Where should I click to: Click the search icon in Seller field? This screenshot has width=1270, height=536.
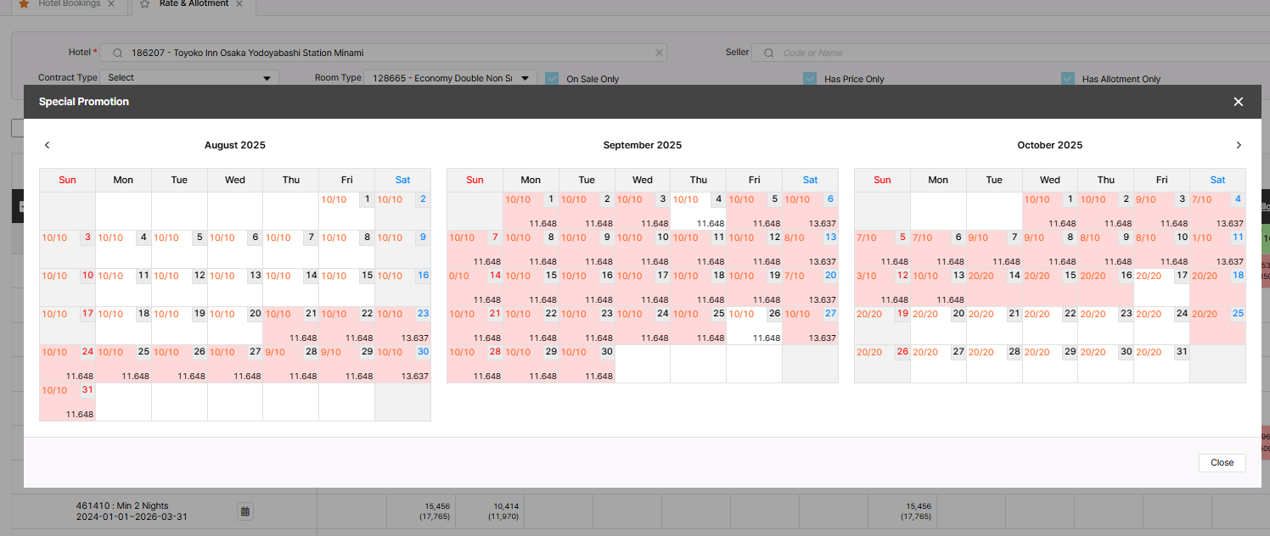coord(768,53)
